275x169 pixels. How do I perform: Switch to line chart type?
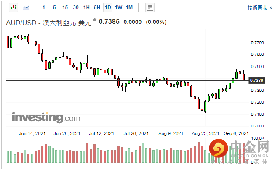pyautogui.click(x=26, y=8)
